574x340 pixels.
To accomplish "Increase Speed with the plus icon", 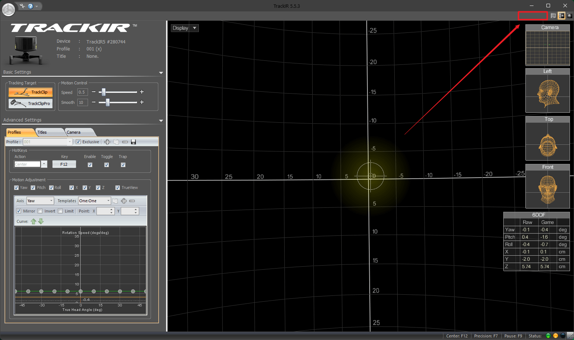I will click(142, 92).
